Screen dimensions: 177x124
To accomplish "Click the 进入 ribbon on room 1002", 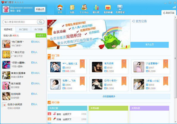I will coord(82,64).
